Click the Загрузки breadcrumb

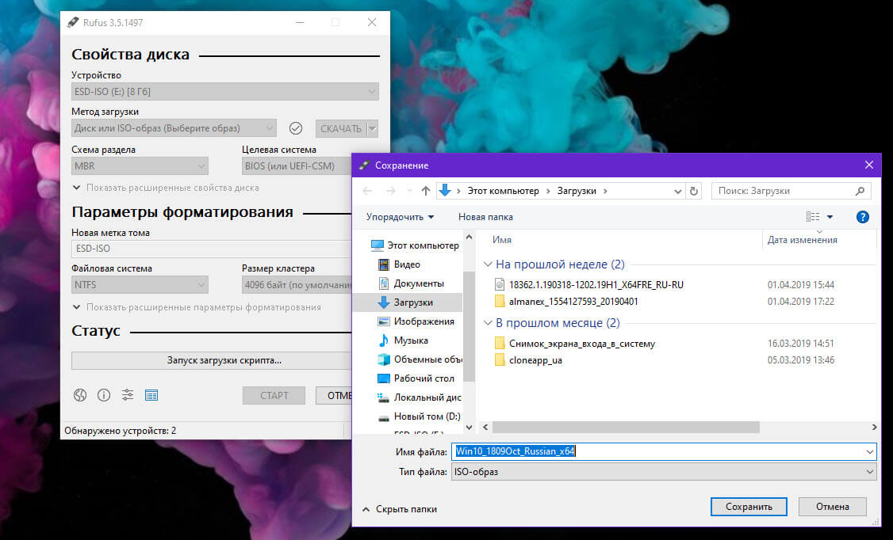pyautogui.click(x=577, y=191)
